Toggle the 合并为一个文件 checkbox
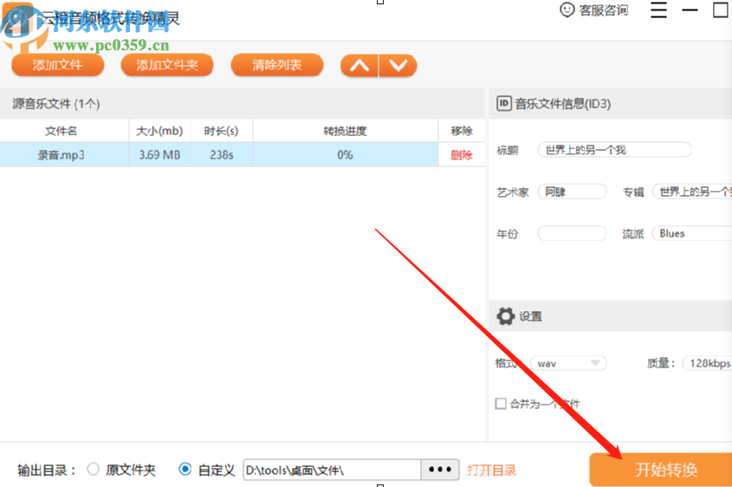The height and width of the screenshot is (487, 732). click(501, 404)
